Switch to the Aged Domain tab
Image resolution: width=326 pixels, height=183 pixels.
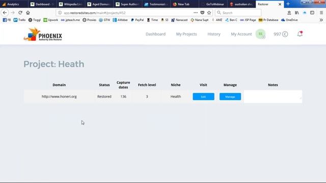click(99, 4)
